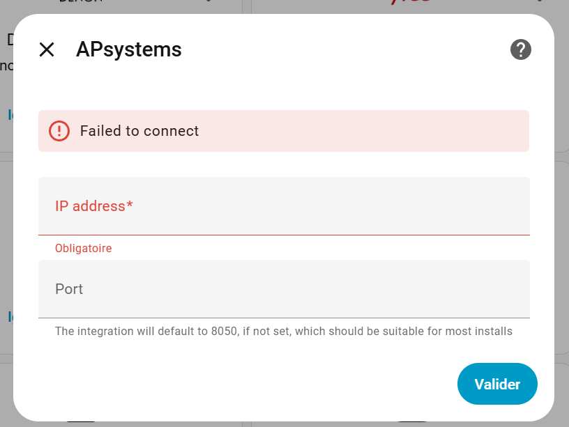Screen dimensions: 569x427
Task: Click the "Failed to connect" error message
Action: pos(139,131)
